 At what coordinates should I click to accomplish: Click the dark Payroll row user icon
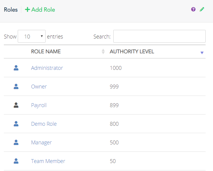click(16, 105)
